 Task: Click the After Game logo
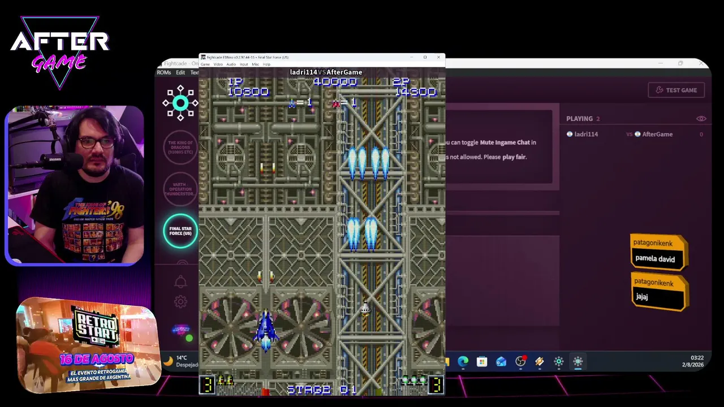pos(60,53)
